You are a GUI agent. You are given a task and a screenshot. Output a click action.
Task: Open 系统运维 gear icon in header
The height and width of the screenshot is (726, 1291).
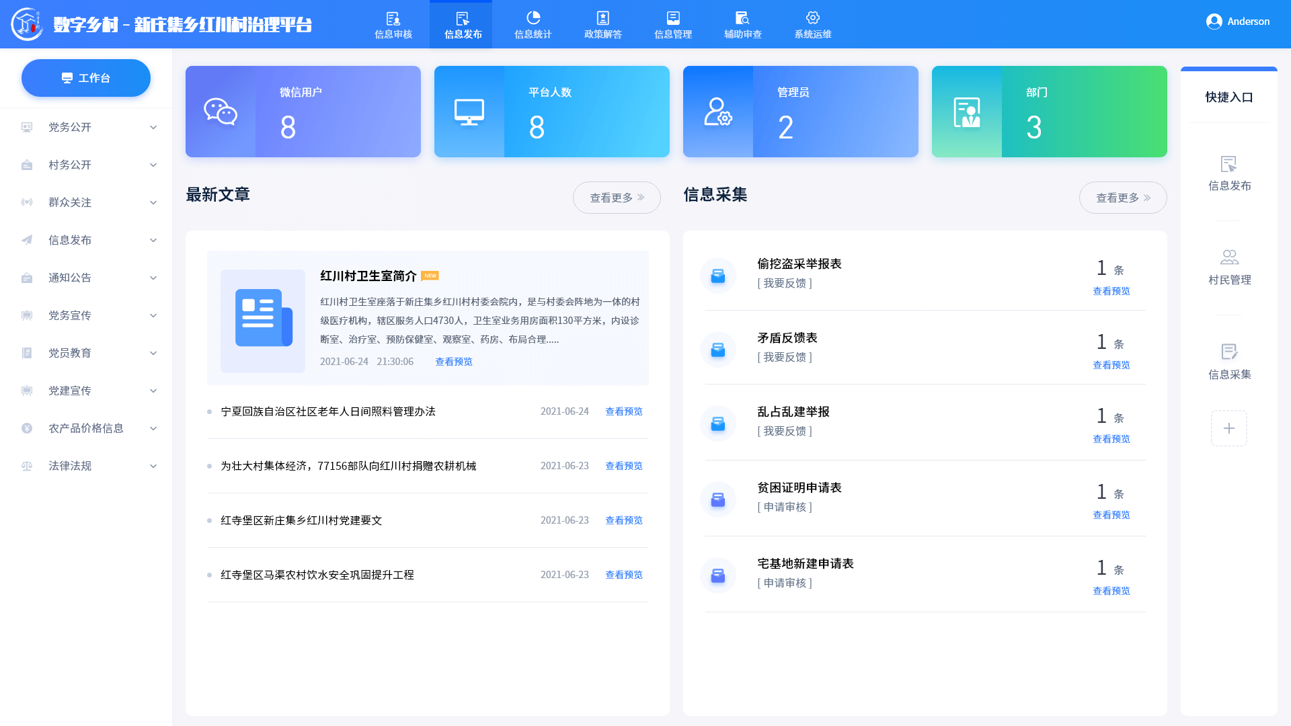pos(813,18)
